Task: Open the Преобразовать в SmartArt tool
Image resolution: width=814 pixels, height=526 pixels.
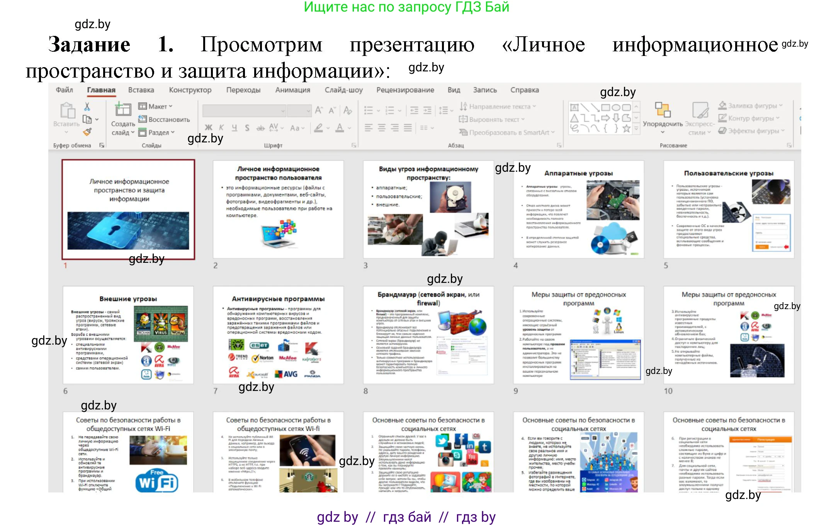Action: [511, 133]
